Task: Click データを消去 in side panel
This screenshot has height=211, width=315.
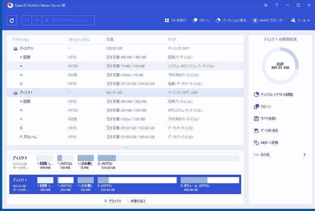Action: click(x=266, y=131)
